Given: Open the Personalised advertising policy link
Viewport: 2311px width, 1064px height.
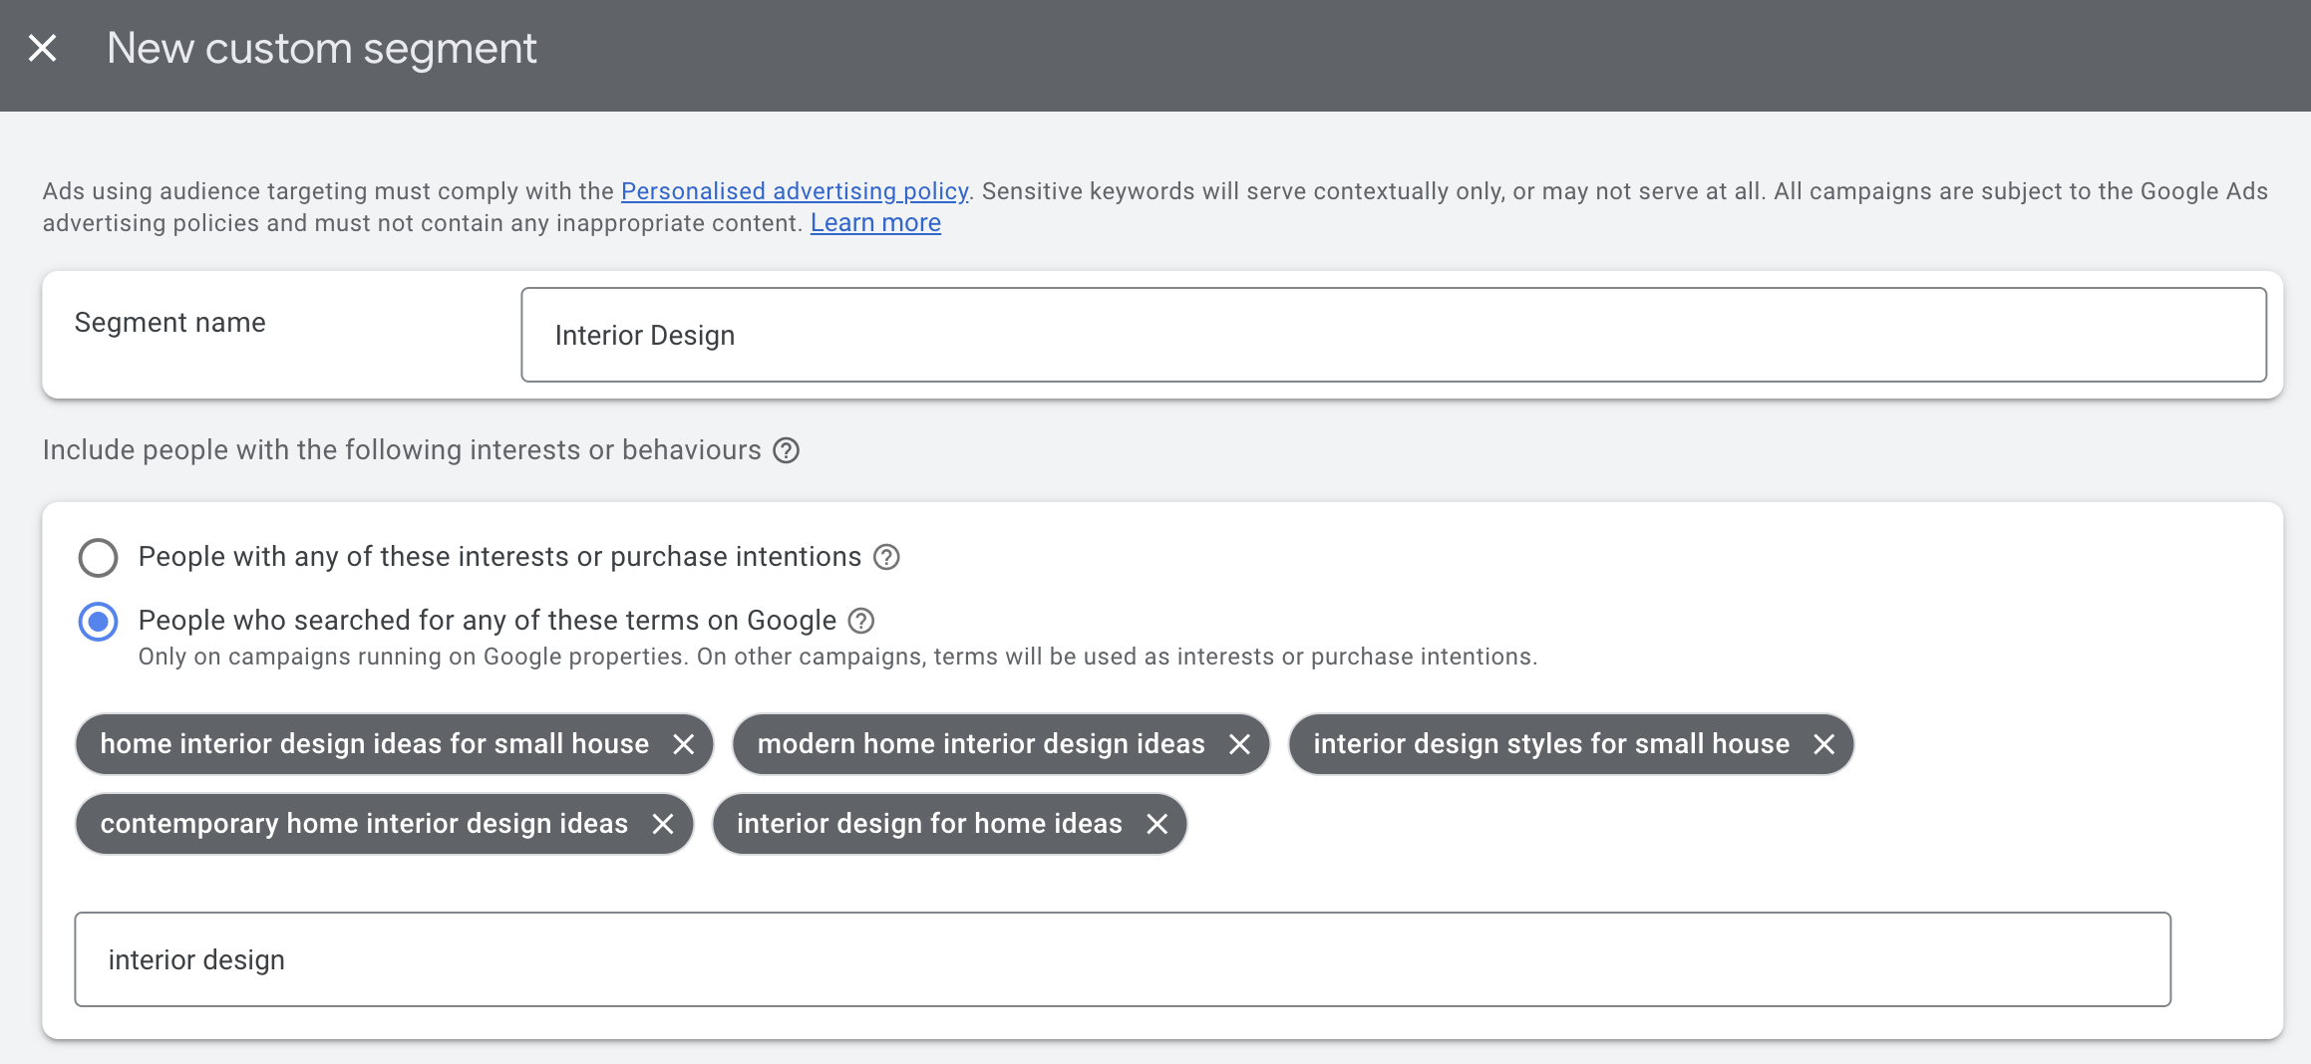Looking at the screenshot, I should click(794, 191).
